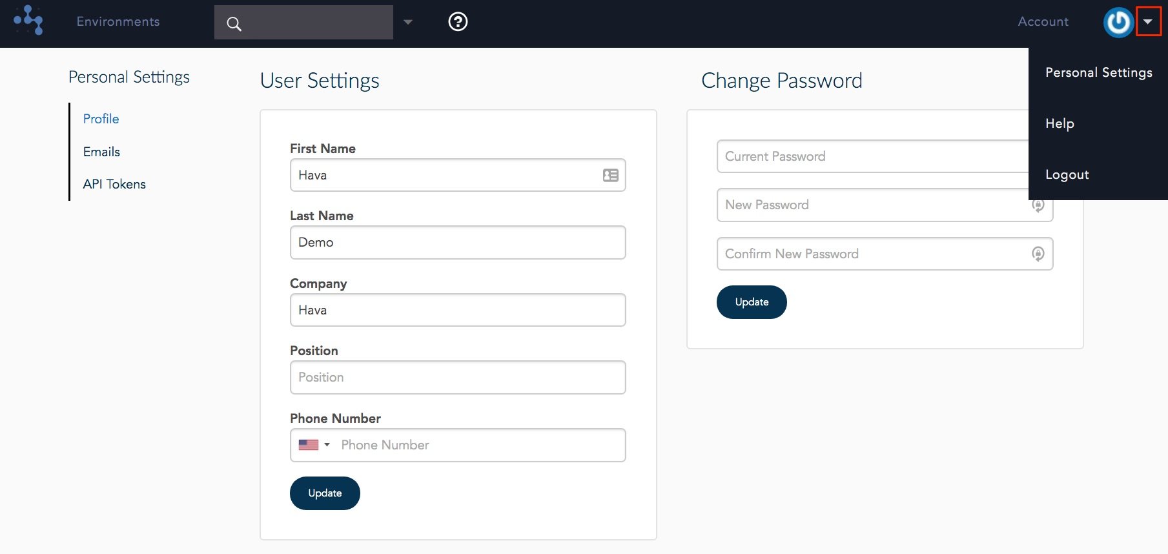The height and width of the screenshot is (554, 1168).
Task: Focus the Company field
Action: pos(458,310)
